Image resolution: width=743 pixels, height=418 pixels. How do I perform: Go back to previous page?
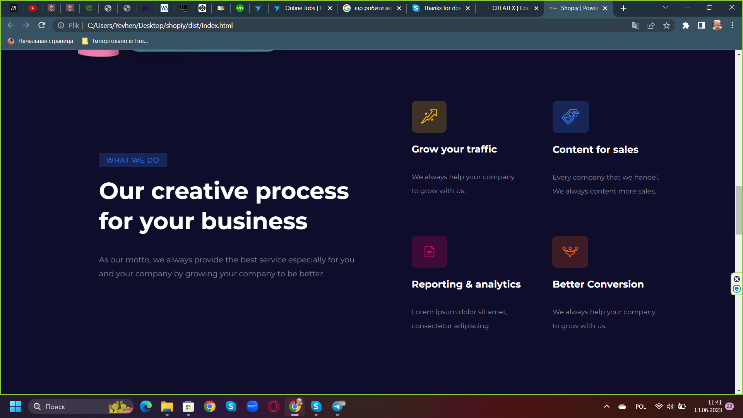(10, 26)
